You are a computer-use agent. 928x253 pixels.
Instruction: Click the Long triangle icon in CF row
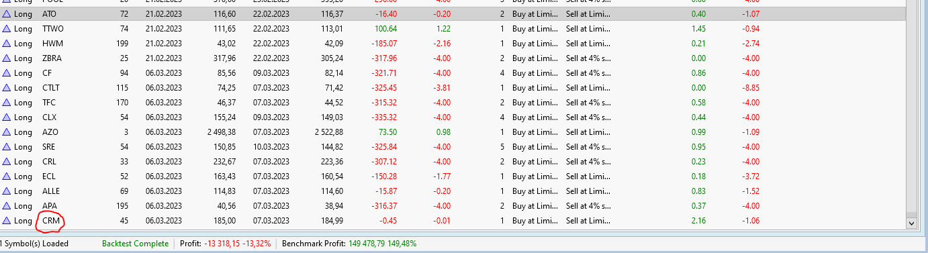click(7, 73)
